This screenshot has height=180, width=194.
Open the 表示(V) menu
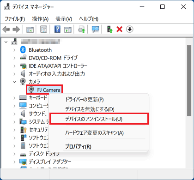tap(64, 19)
